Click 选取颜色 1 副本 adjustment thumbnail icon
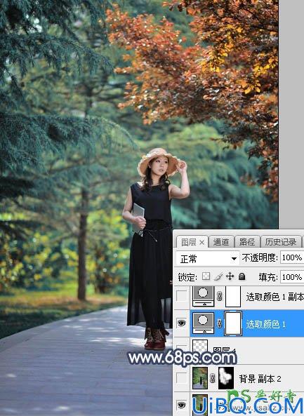 coord(203,295)
